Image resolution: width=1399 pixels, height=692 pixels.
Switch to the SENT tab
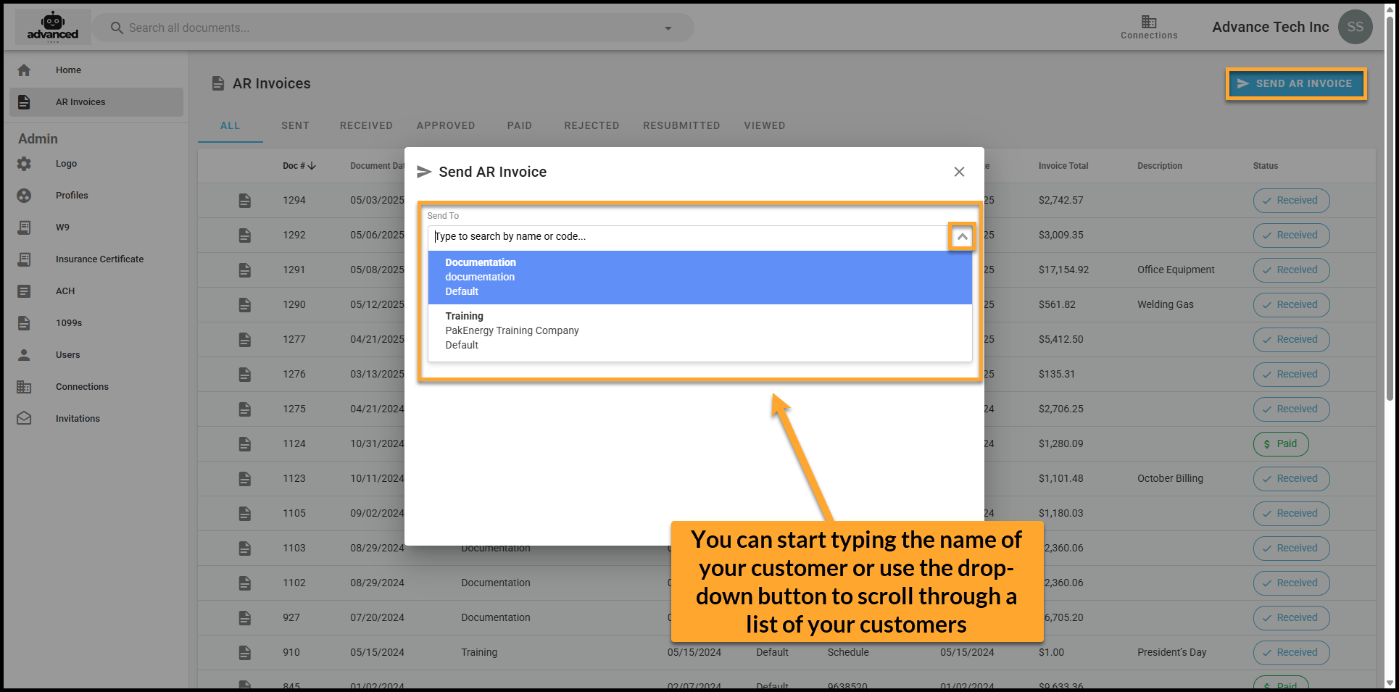point(295,125)
